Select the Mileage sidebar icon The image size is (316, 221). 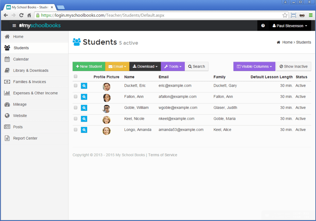[x=6, y=104]
